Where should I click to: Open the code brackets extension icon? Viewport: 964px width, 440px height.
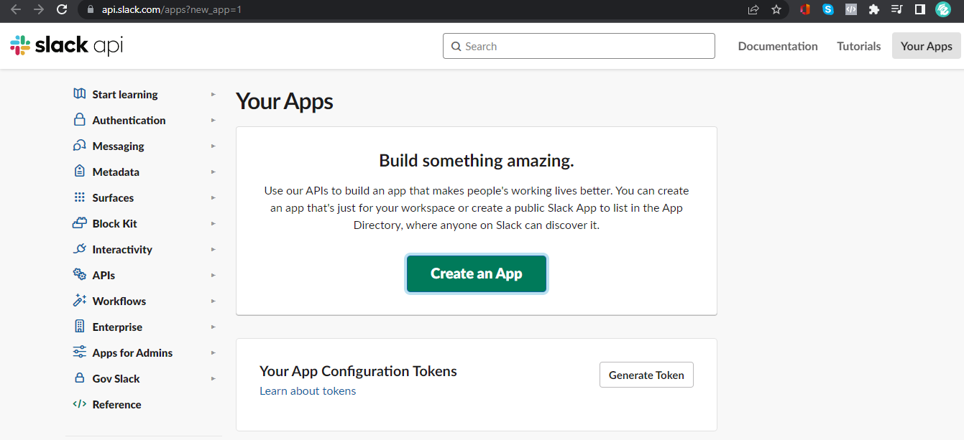(851, 9)
